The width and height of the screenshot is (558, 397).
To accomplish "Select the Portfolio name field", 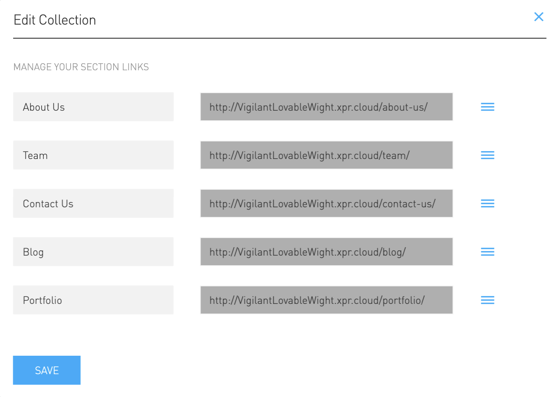I will pyautogui.click(x=93, y=300).
